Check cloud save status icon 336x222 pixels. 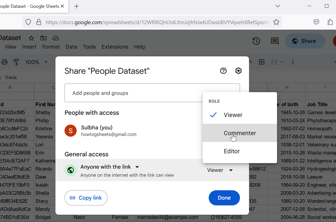click(x=55, y=38)
